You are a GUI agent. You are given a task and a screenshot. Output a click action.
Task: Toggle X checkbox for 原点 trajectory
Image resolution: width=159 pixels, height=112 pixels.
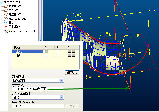point(46,51)
